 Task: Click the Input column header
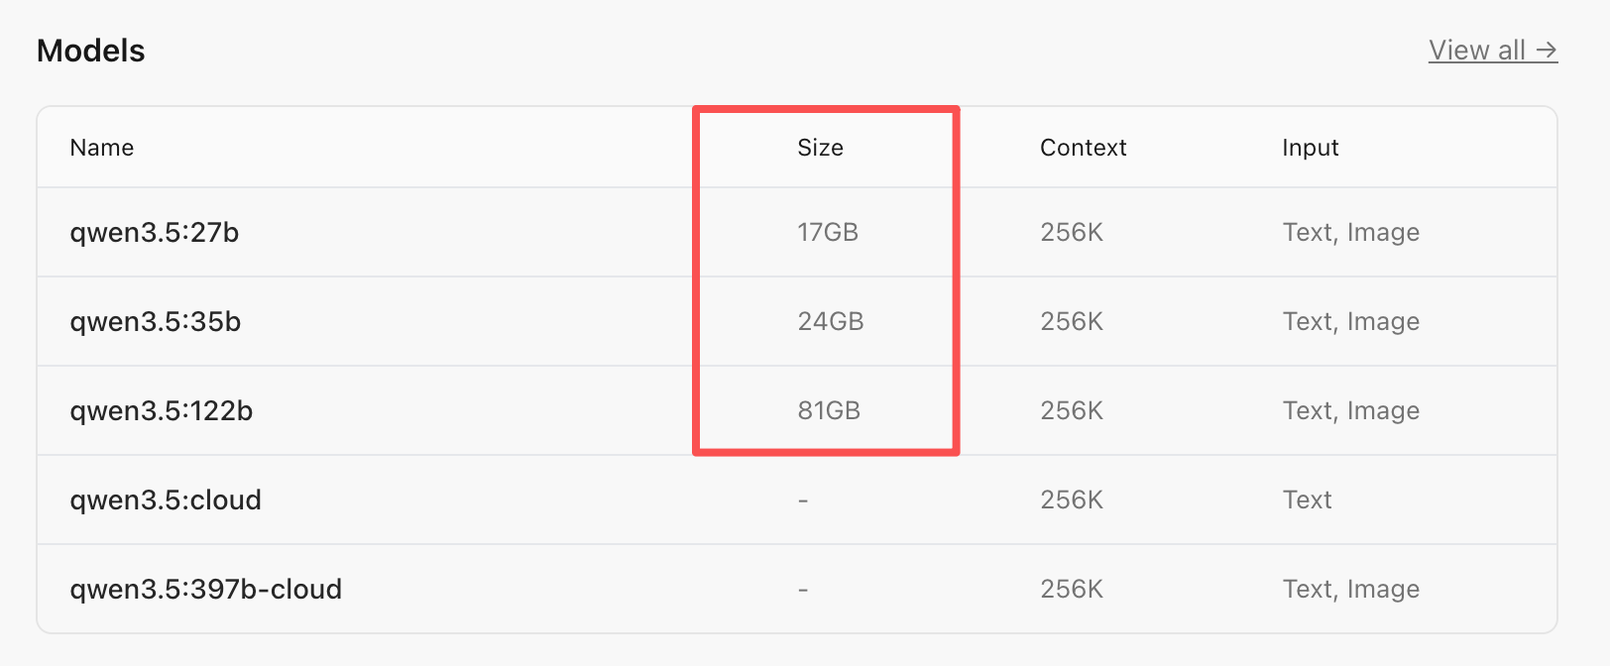pyautogui.click(x=1310, y=148)
